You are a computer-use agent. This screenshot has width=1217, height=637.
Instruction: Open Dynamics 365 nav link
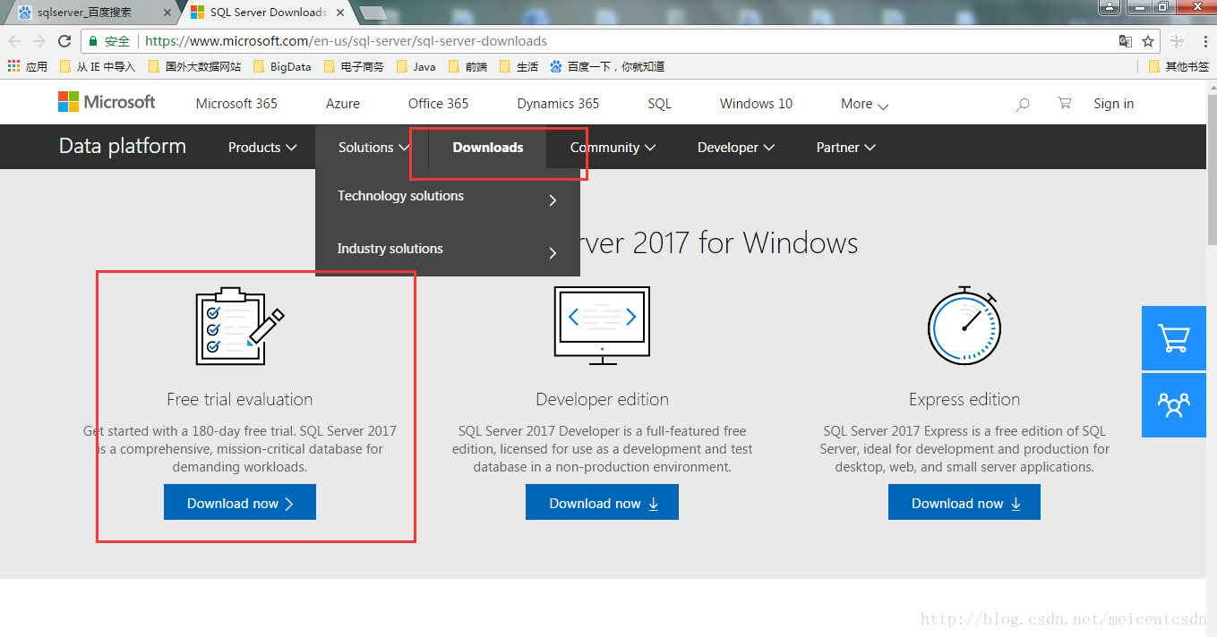558,104
